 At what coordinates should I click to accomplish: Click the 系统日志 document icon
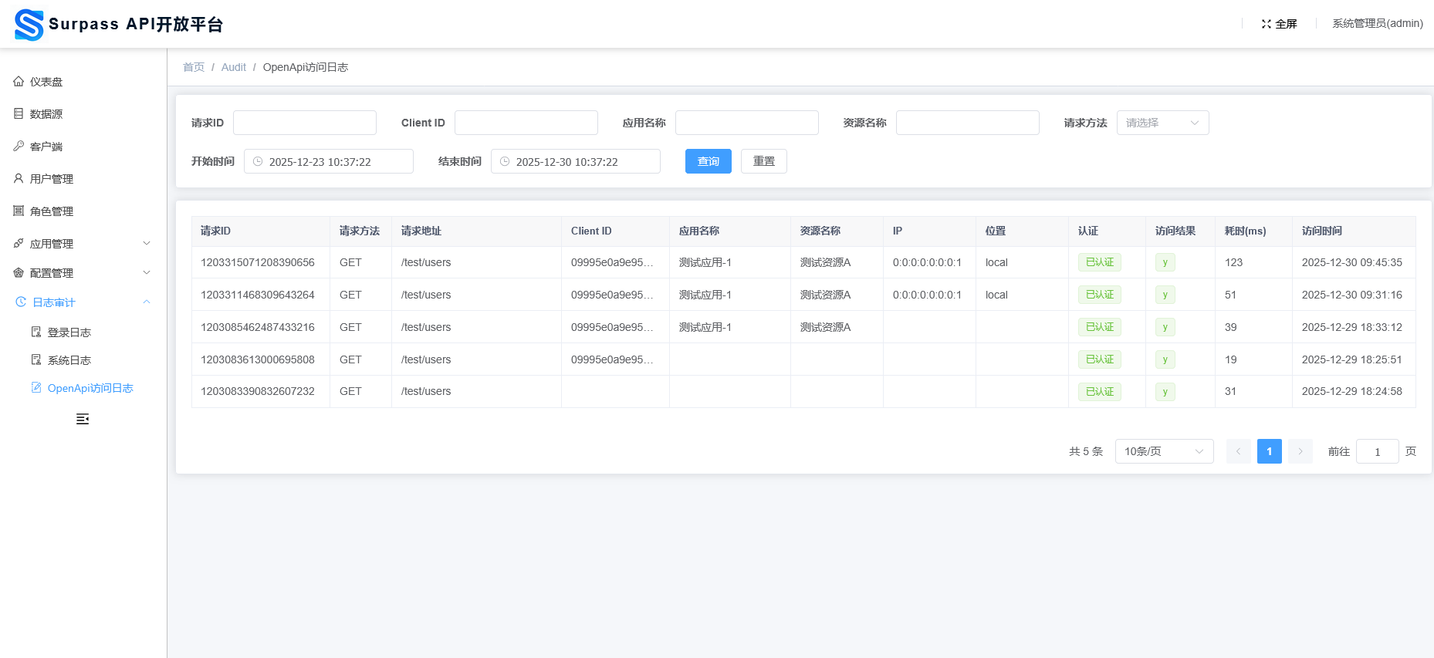click(x=36, y=359)
